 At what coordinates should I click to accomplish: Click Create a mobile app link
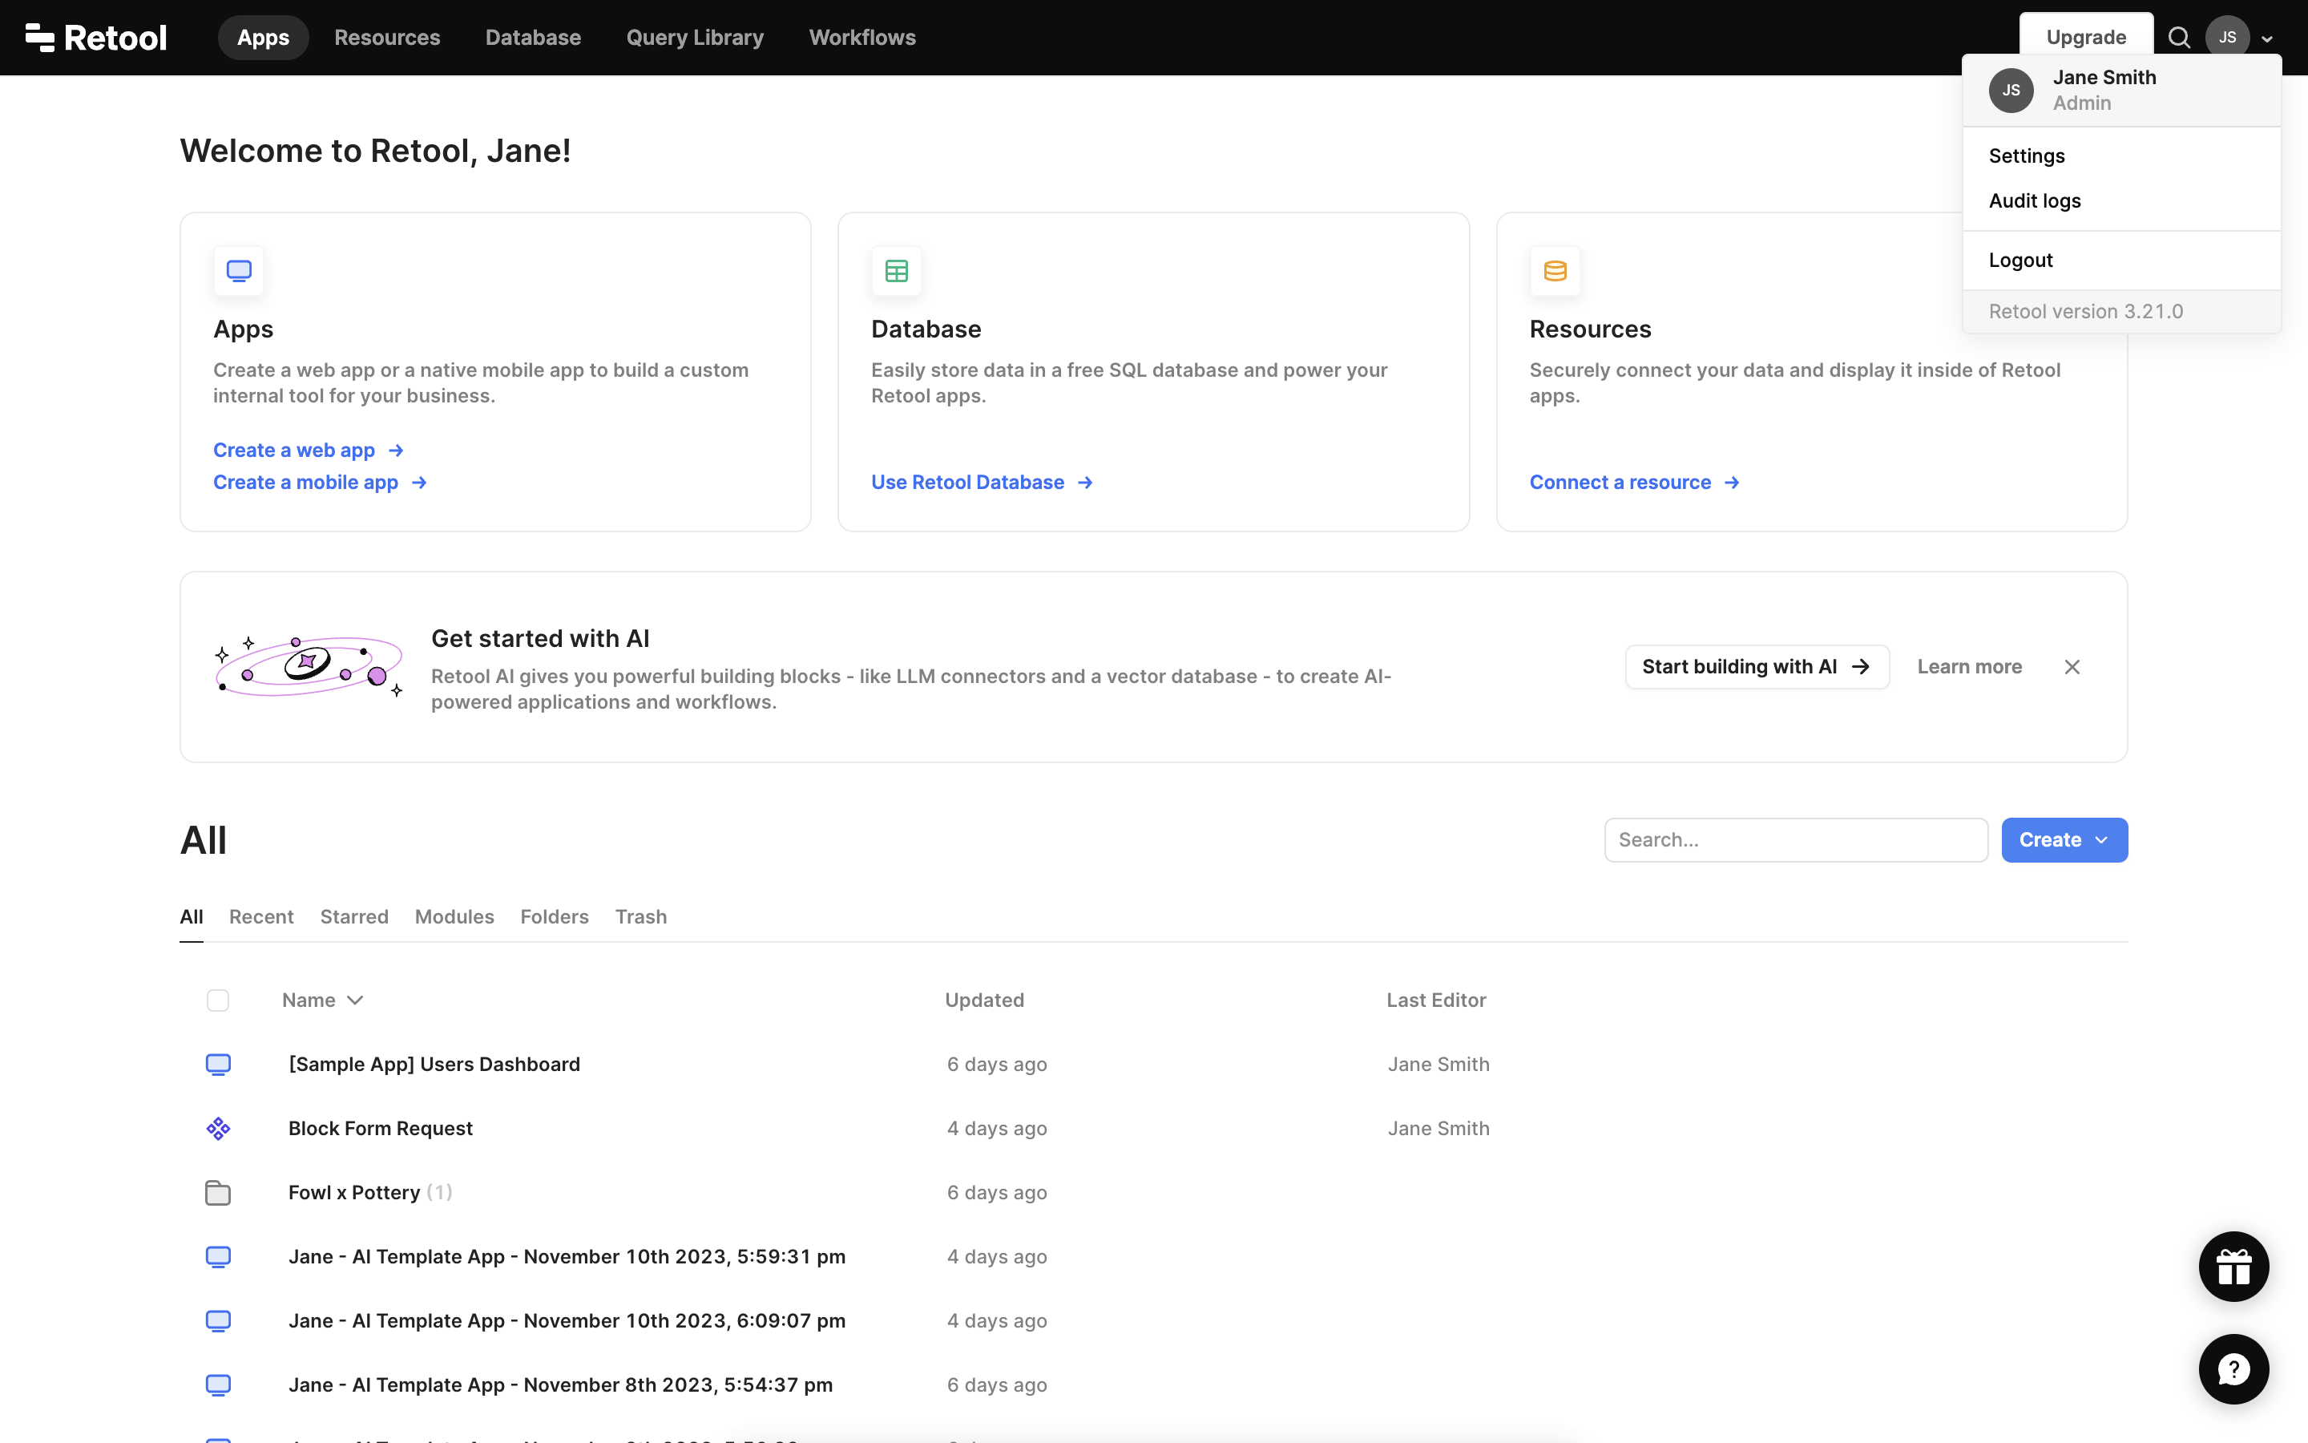[320, 482]
